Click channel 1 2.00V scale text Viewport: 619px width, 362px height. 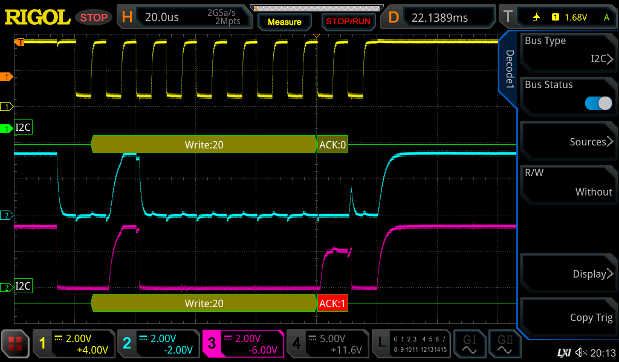pyautogui.click(x=79, y=338)
